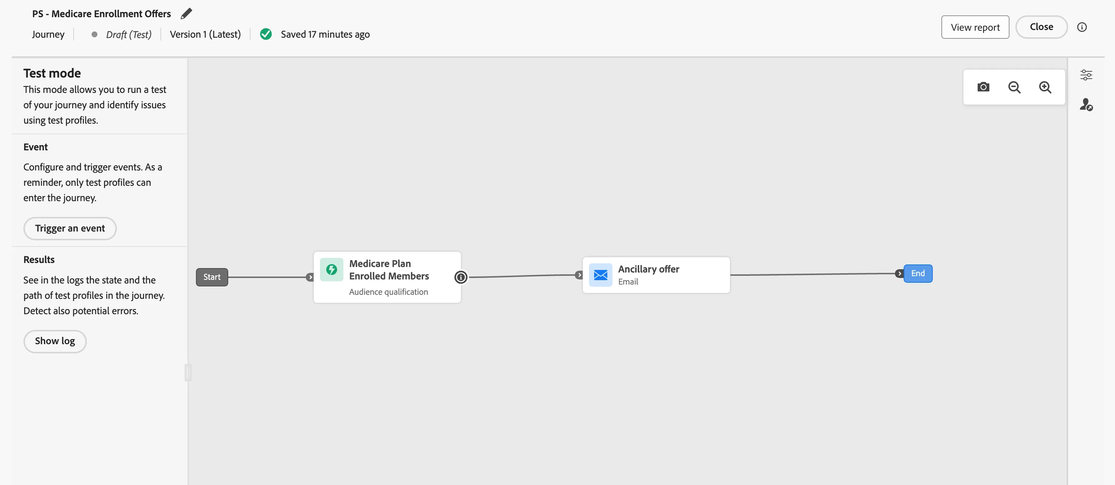The height and width of the screenshot is (485, 1115).
Task: Select the End node
Action: point(918,274)
